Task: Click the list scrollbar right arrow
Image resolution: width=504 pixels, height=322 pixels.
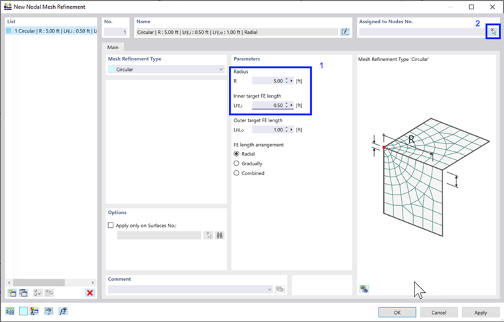Action: 93,282
